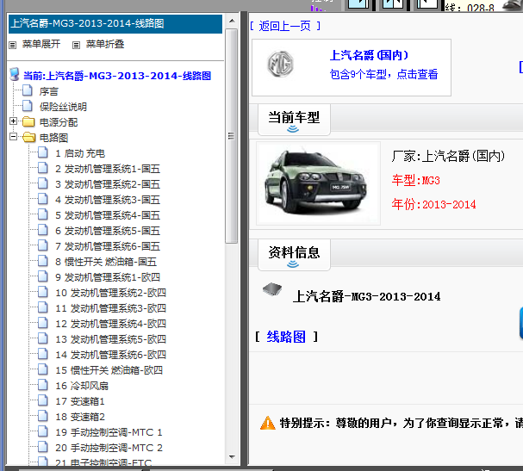This screenshot has width=523, height=471.
Task: Click the 上汽名爵-MG3-2013-2014-线路图 title bar
Action: 115,23
